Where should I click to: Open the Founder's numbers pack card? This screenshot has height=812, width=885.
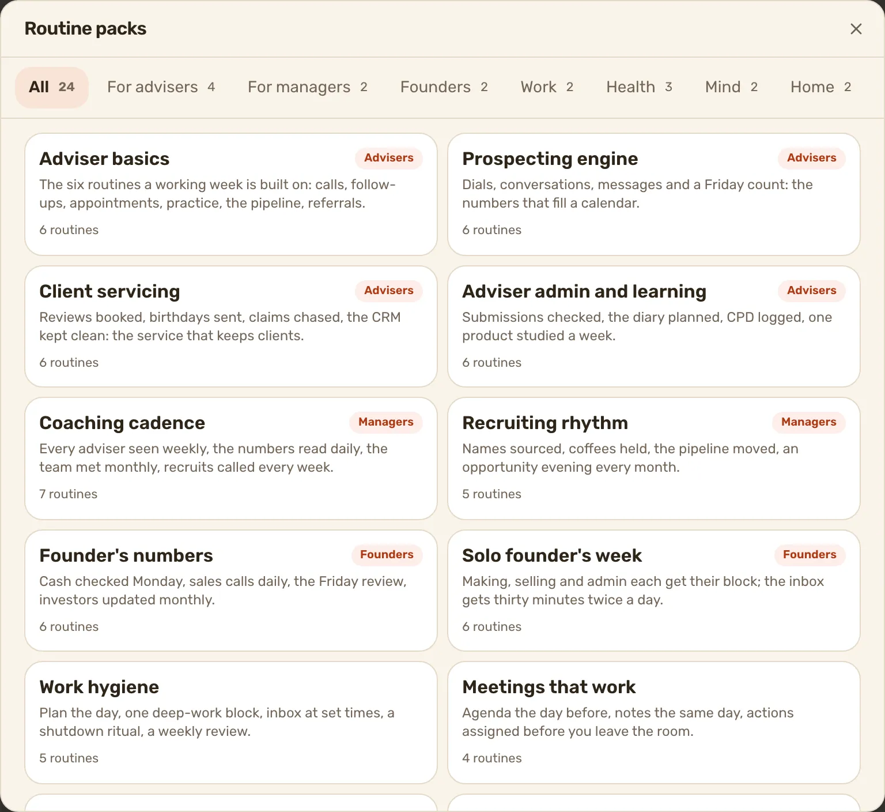pos(231,591)
